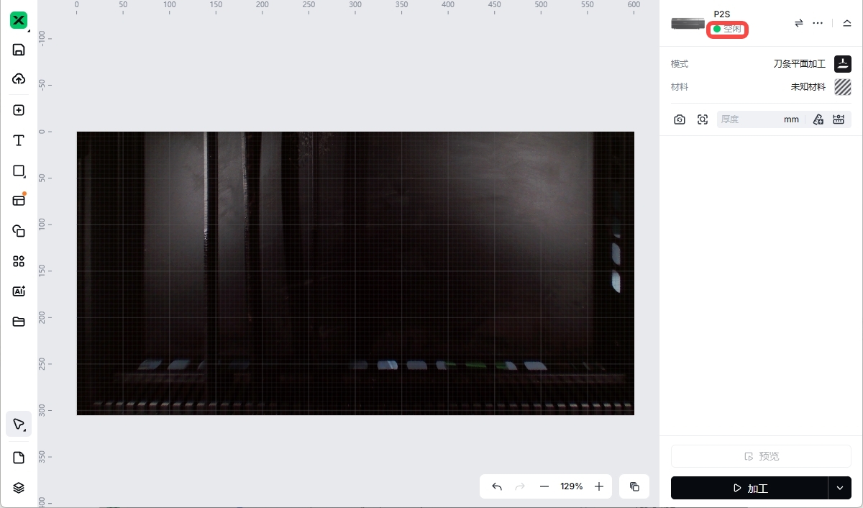Click the camera refresh background icon

(680, 119)
